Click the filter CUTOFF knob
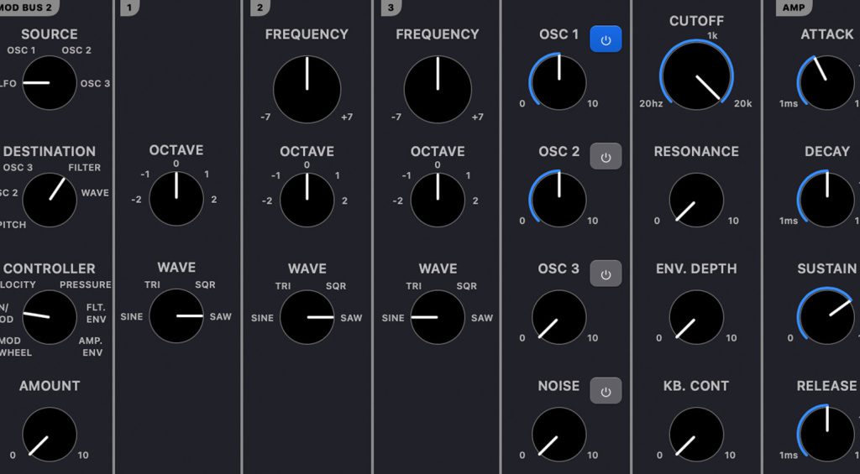860x474 pixels. pos(696,76)
